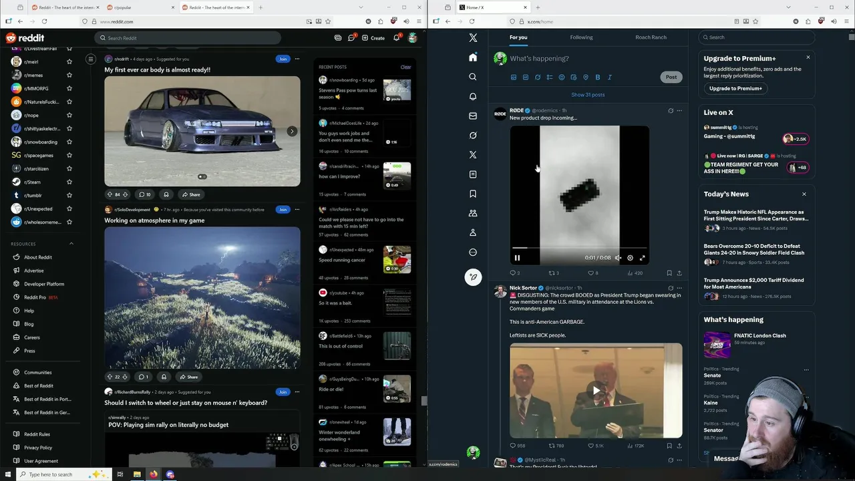Open X More options circle icon
Image resolution: width=855 pixels, height=481 pixels.
point(473,252)
